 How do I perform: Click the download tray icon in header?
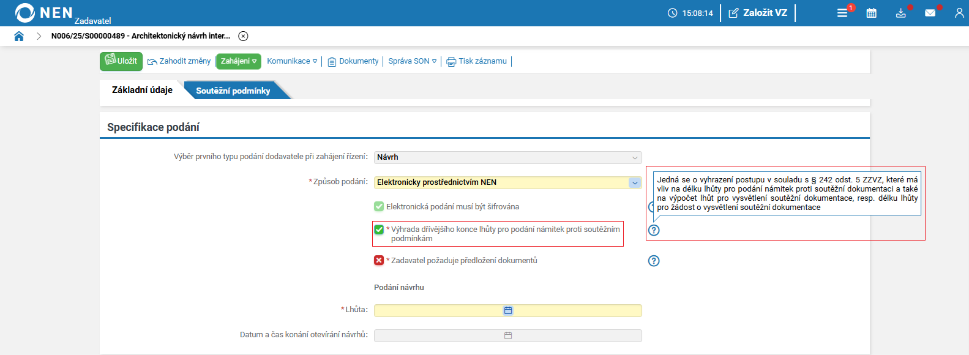coord(900,13)
